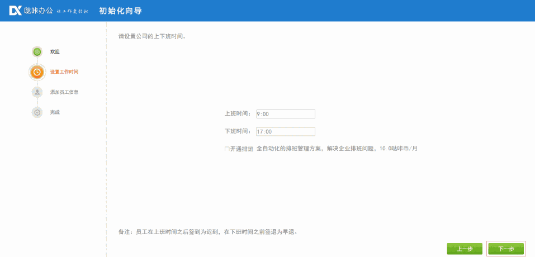
Task: Select the 设置工作时间 step label
Action: click(x=64, y=72)
